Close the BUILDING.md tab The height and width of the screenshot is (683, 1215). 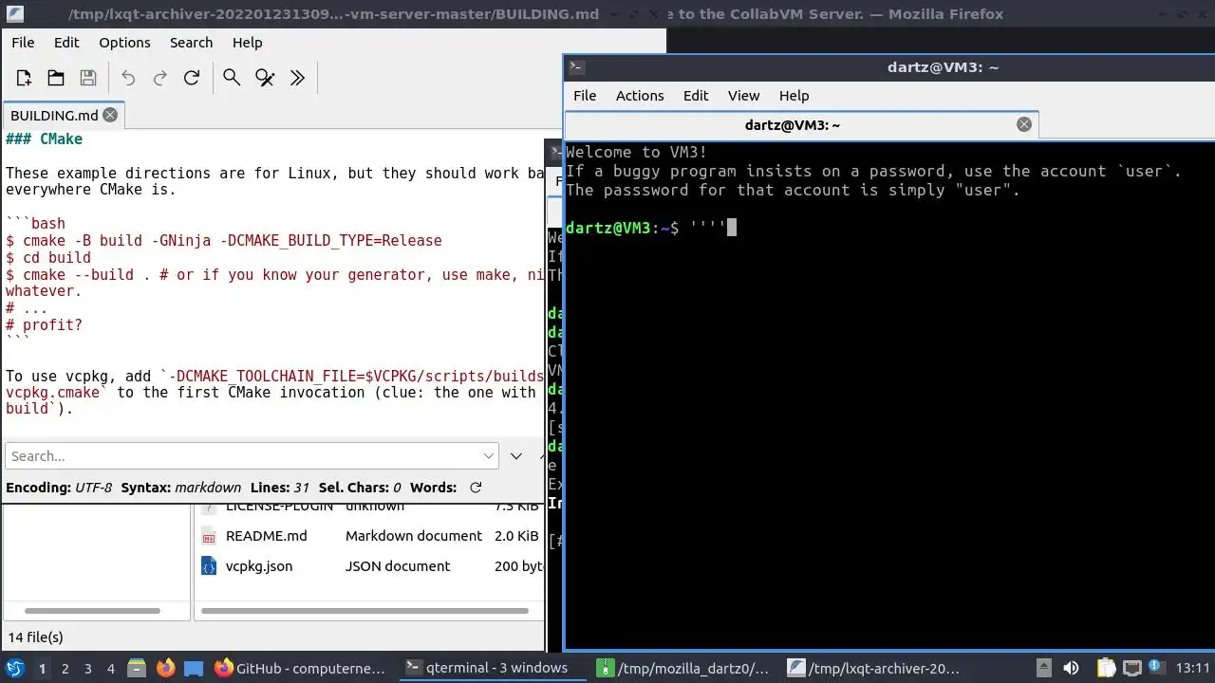point(110,115)
